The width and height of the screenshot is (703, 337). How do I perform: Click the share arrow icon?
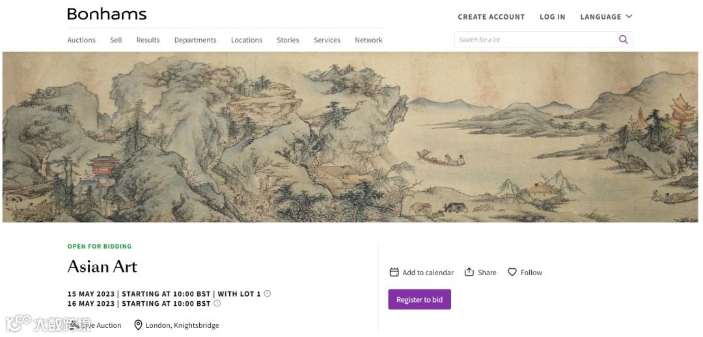[469, 272]
